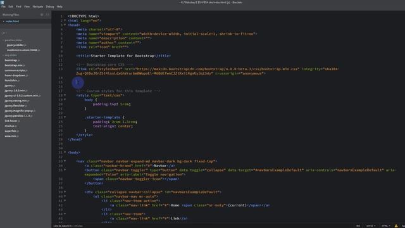Collapse the nav-item li fold on line 44
Viewport: 405px width, 228px height.
tap(65, 214)
